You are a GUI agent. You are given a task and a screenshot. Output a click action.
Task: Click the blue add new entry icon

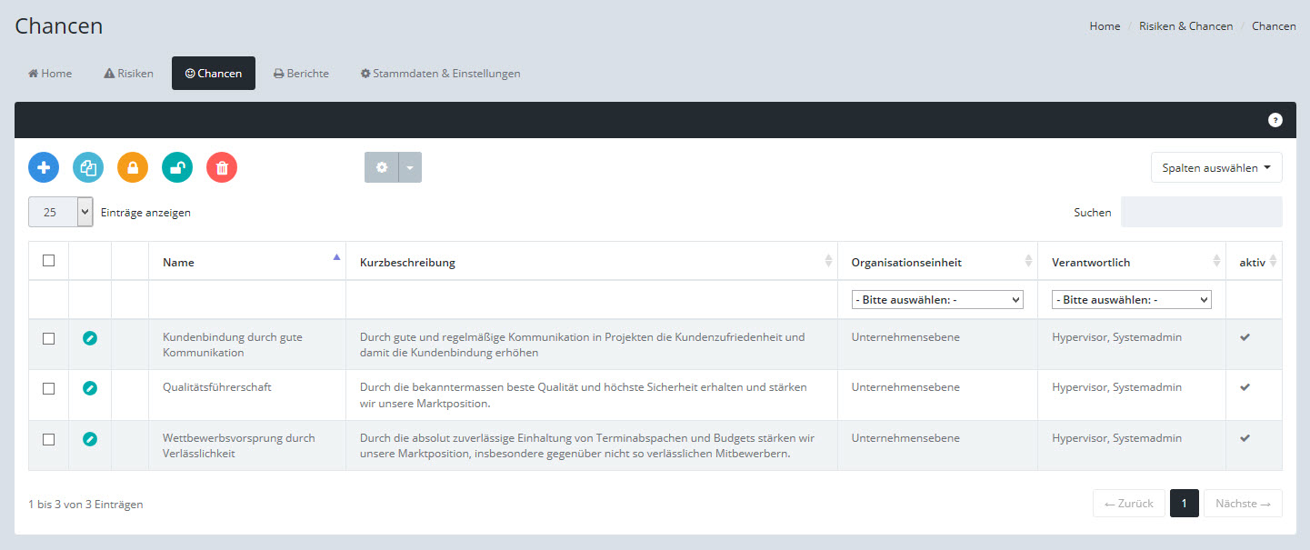44,167
